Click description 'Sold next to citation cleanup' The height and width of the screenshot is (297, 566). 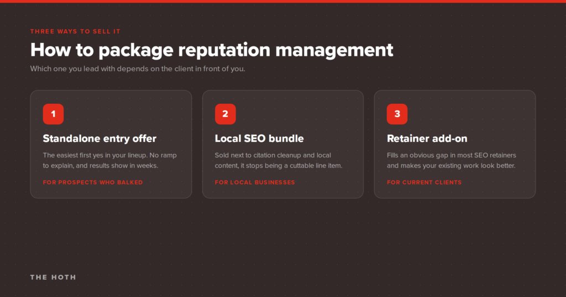[x=279, y=161]
